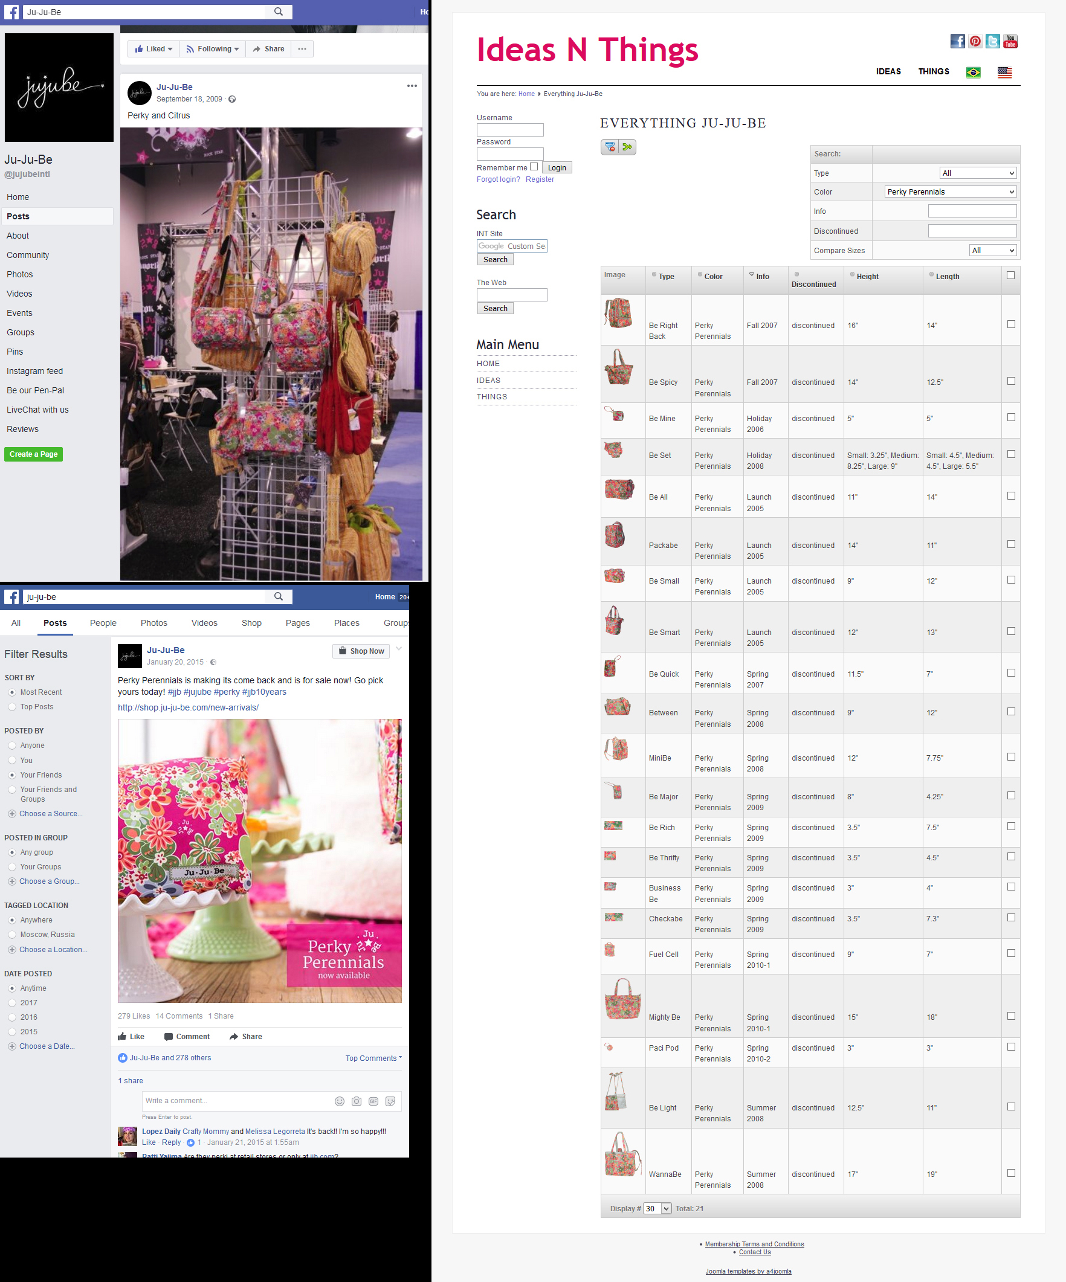Select the 2016 date posted radio
The height and width of the screenshot is (1282, 1066).
[11, 1017]
